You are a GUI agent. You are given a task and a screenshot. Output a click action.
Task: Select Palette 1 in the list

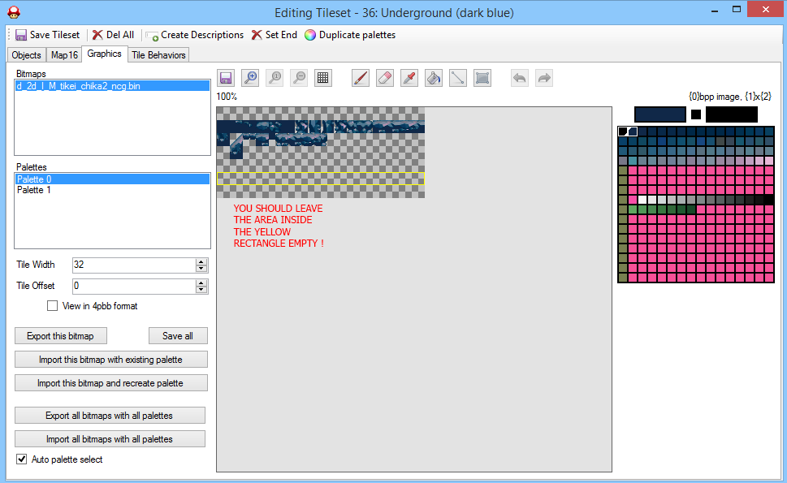tap(112, 190)
